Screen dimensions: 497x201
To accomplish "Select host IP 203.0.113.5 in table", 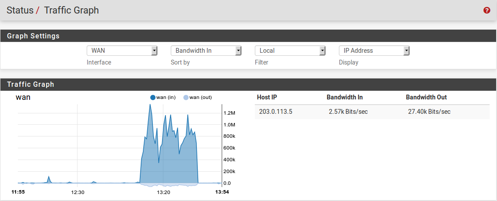I will 275,112.
